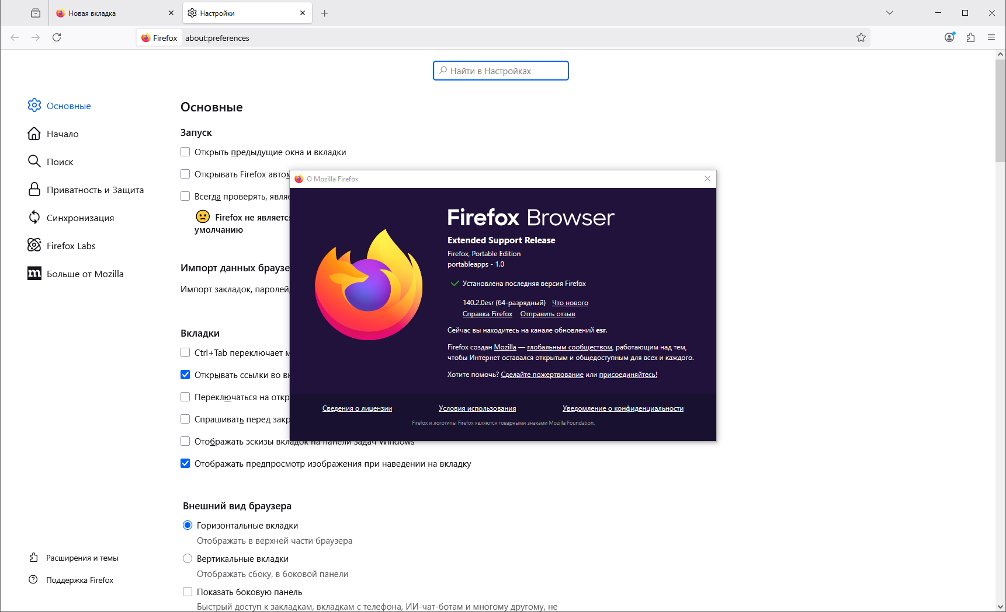Open the глобальным сообществом link
Viewport: 1006px width, 612px height.
tap(569, 347)
